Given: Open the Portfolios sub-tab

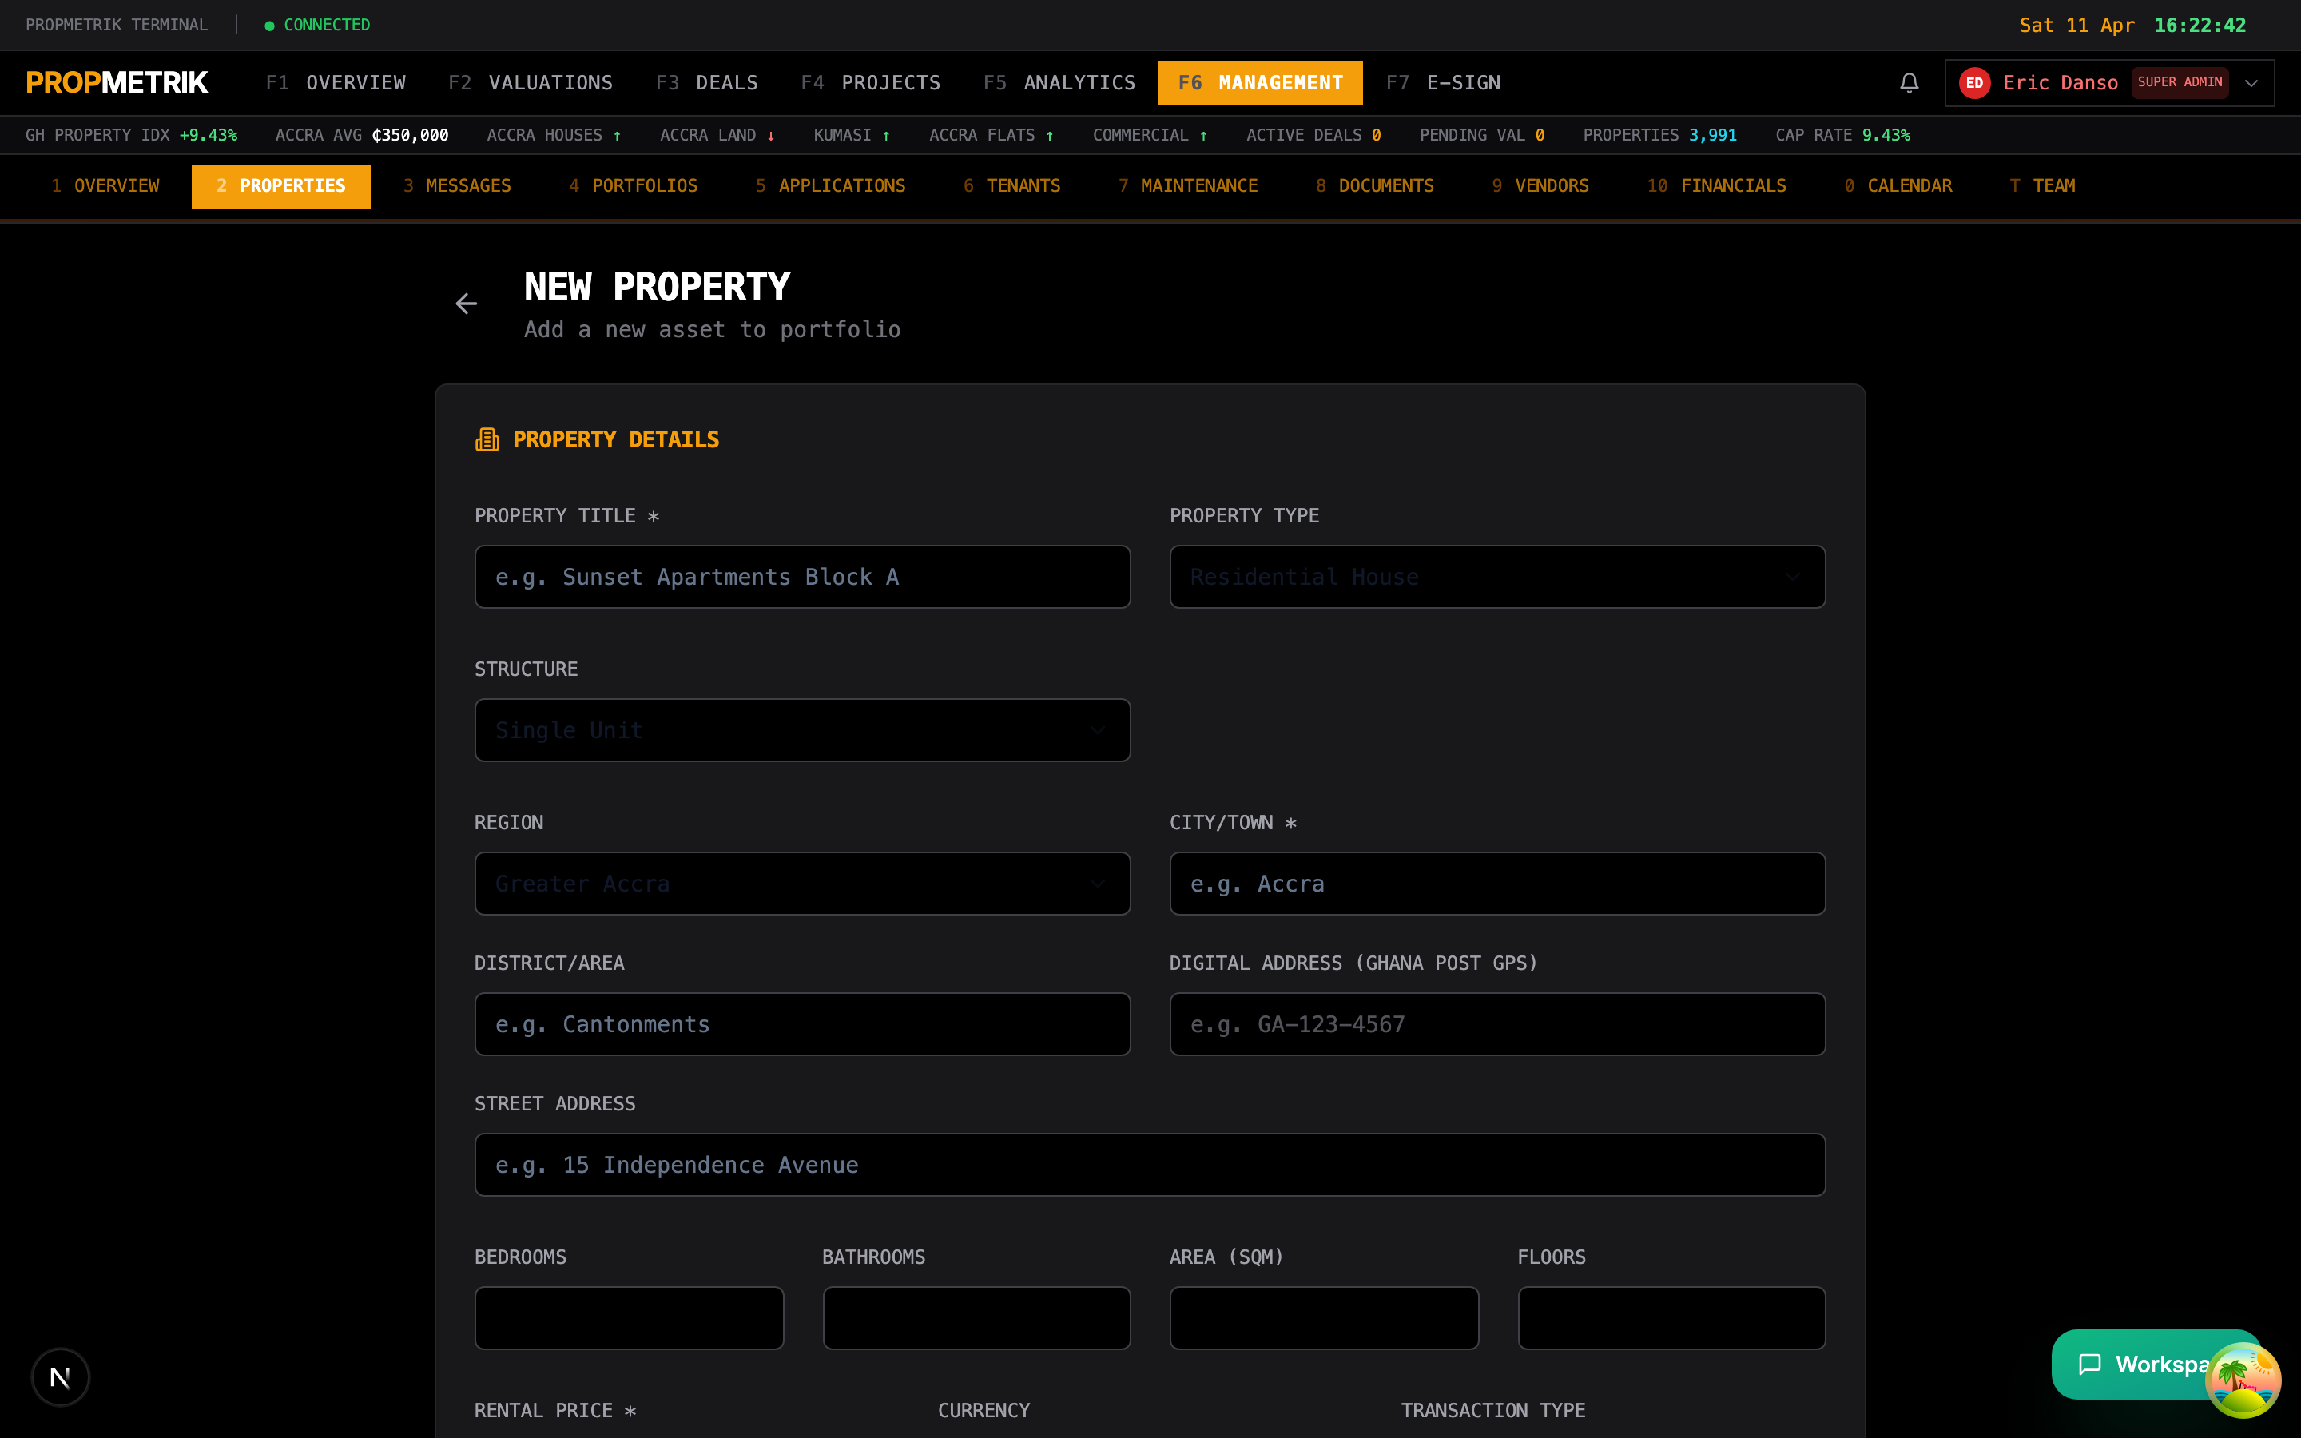Looking at the screenshot, I should [634, 185].
